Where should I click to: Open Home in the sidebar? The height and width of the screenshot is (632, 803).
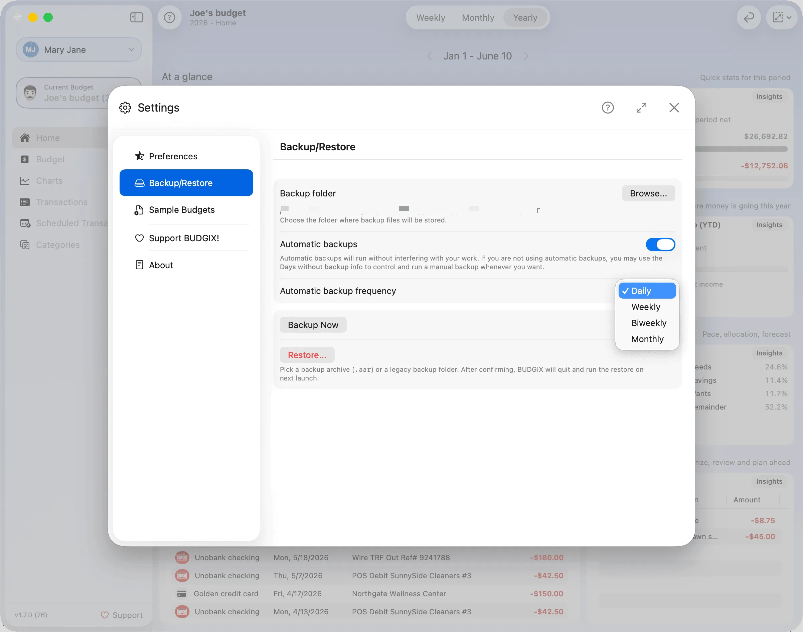coord(60,138)
